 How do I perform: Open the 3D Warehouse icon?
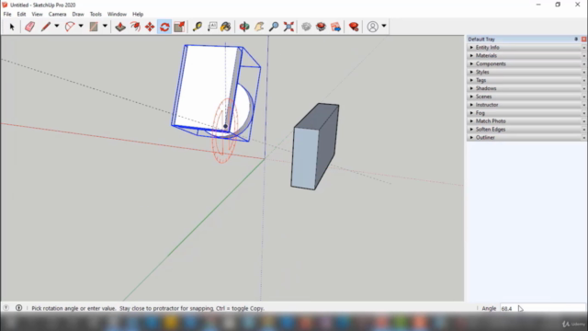306,27
